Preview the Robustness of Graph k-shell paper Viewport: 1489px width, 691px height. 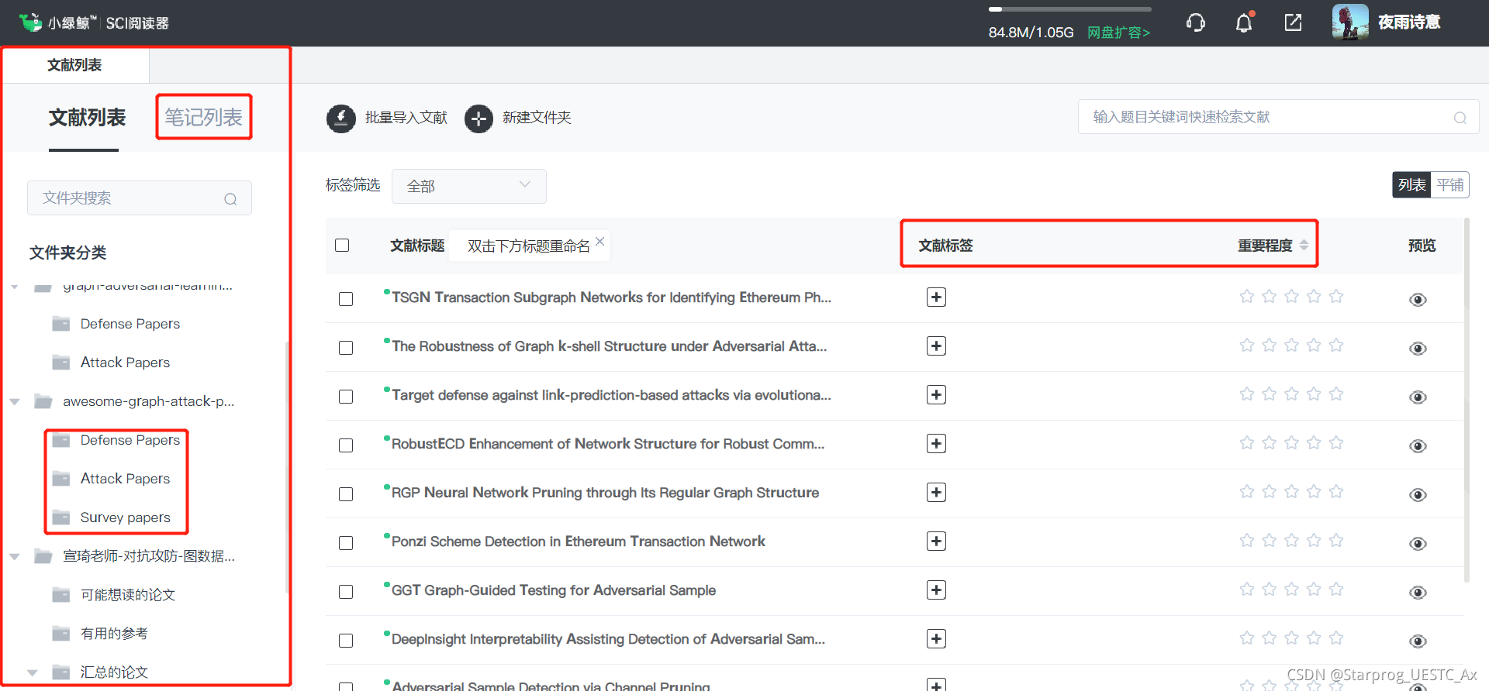click(x=1418, y=349)
